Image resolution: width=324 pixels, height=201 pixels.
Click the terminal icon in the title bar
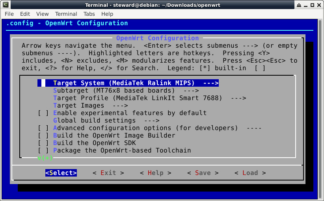pos(6,5)
